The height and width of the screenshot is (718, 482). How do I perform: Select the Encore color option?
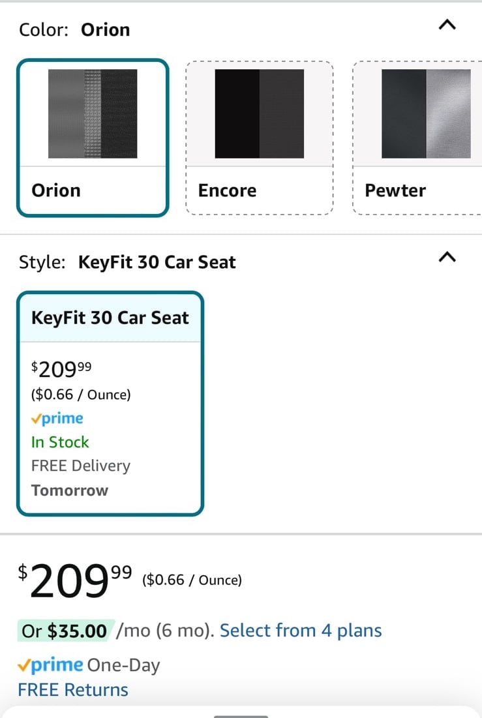260,138
